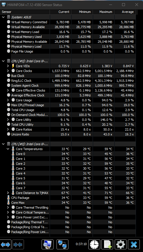Click the Current column header

(60, 12)
